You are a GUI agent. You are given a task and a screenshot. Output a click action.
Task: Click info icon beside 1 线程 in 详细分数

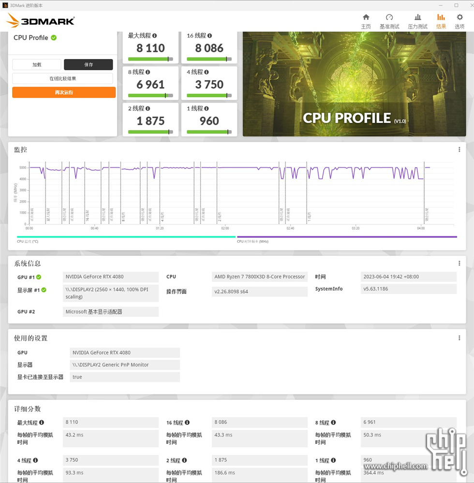tap(333, 460)
